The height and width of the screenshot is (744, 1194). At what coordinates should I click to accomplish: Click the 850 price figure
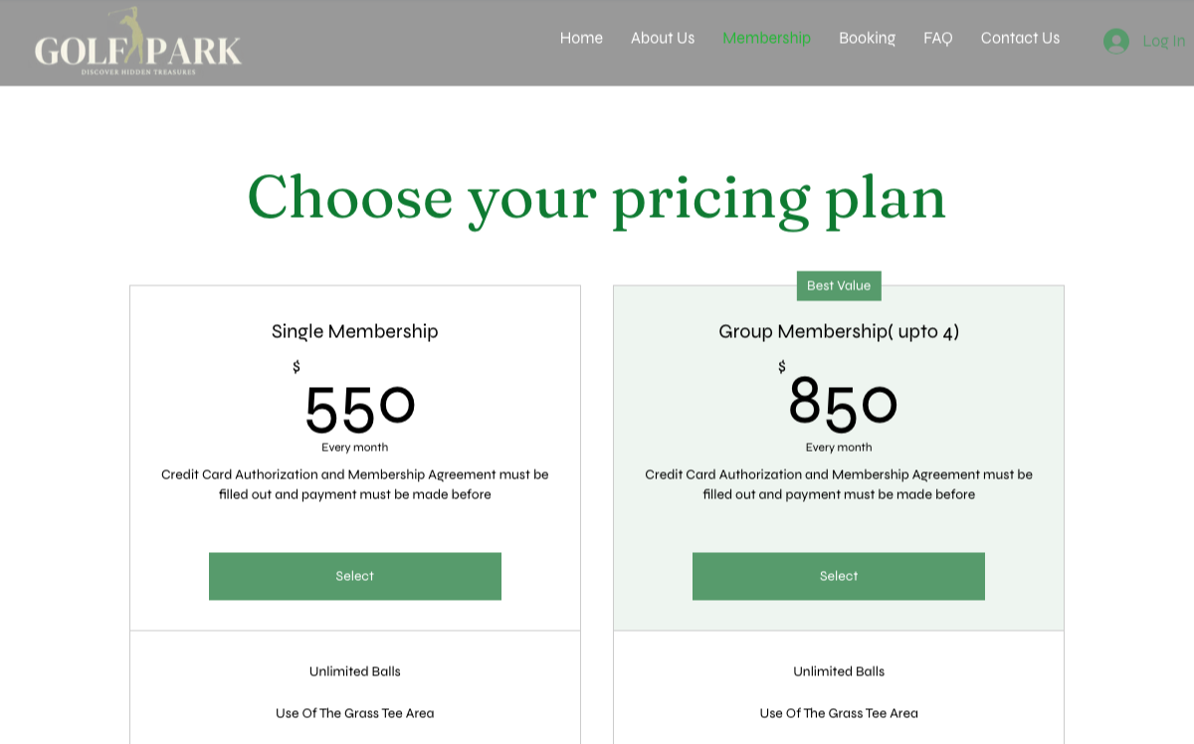pyautogui.click(x=844, y=402)
